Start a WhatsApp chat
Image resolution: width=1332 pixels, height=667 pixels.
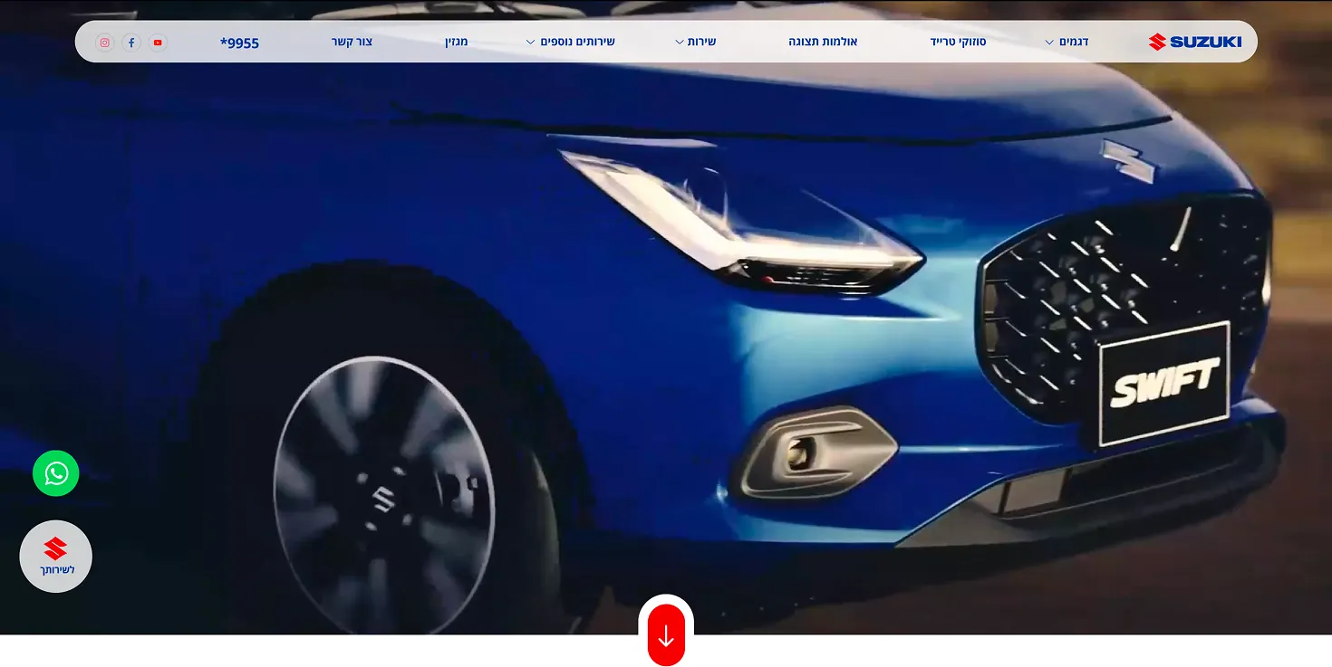[x=56, y=473]
